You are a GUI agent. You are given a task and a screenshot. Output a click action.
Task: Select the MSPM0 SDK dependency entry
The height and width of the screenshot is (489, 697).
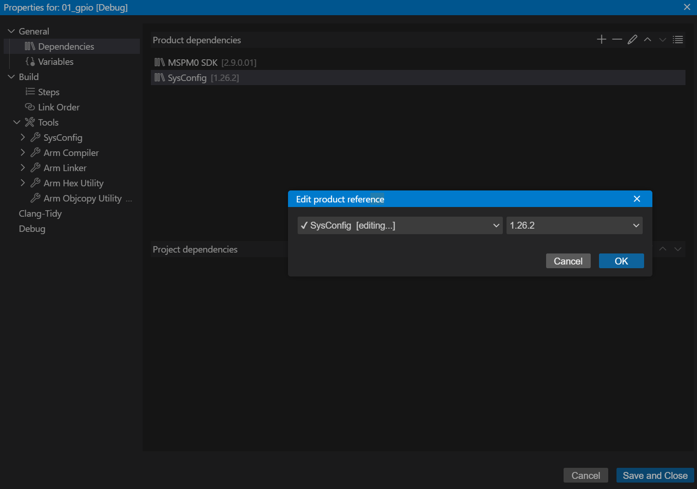tap(193, 63)
